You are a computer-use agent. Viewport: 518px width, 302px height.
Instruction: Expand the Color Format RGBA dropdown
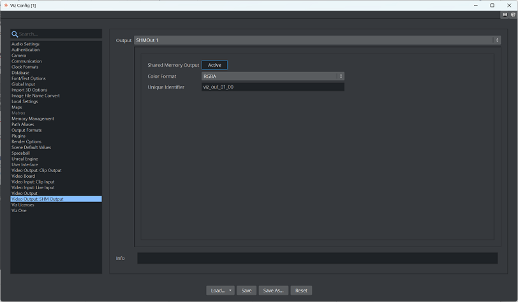pos(273,76)
